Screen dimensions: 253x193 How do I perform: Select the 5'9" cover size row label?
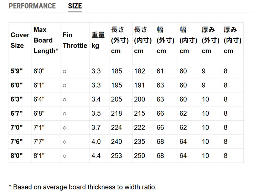click(16, 71)
